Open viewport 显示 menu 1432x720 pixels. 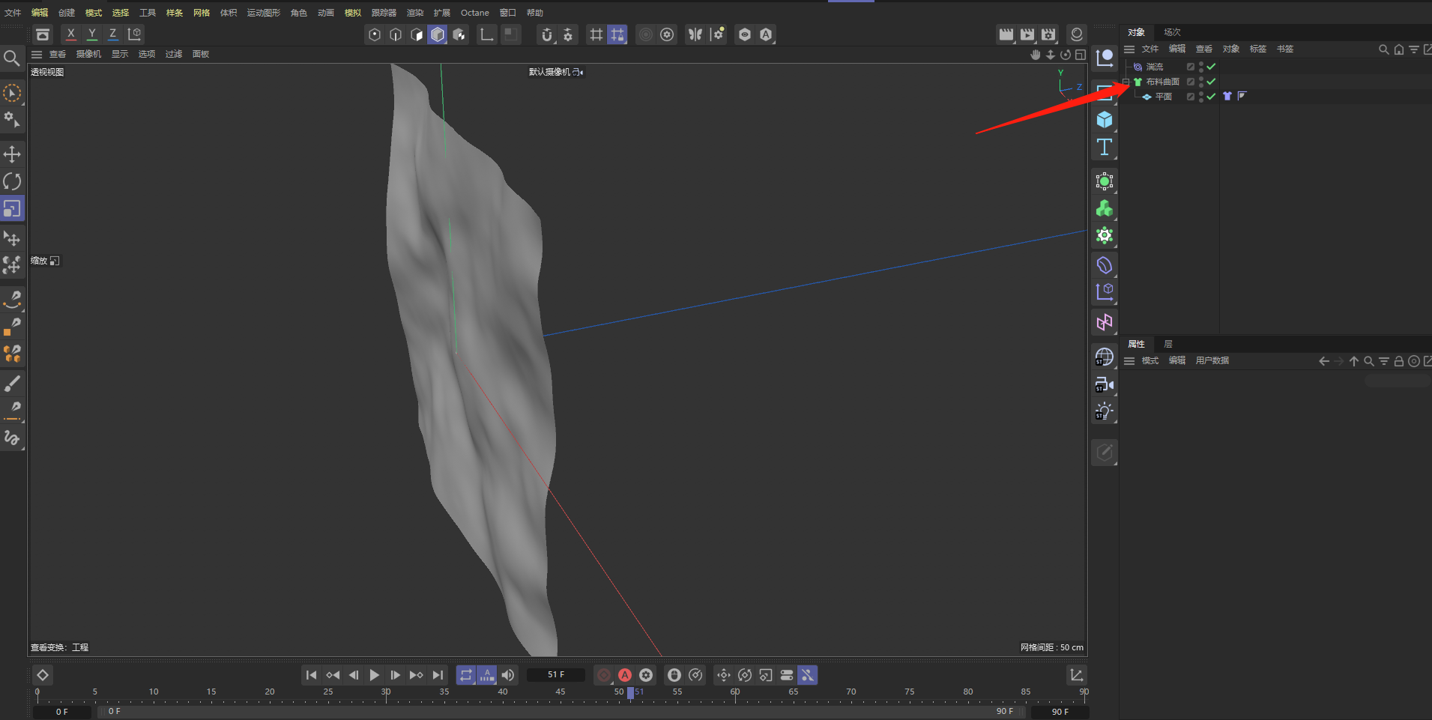pos(120,54)
